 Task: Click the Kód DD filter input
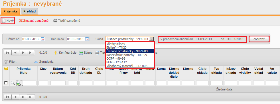tap(73, 83)
